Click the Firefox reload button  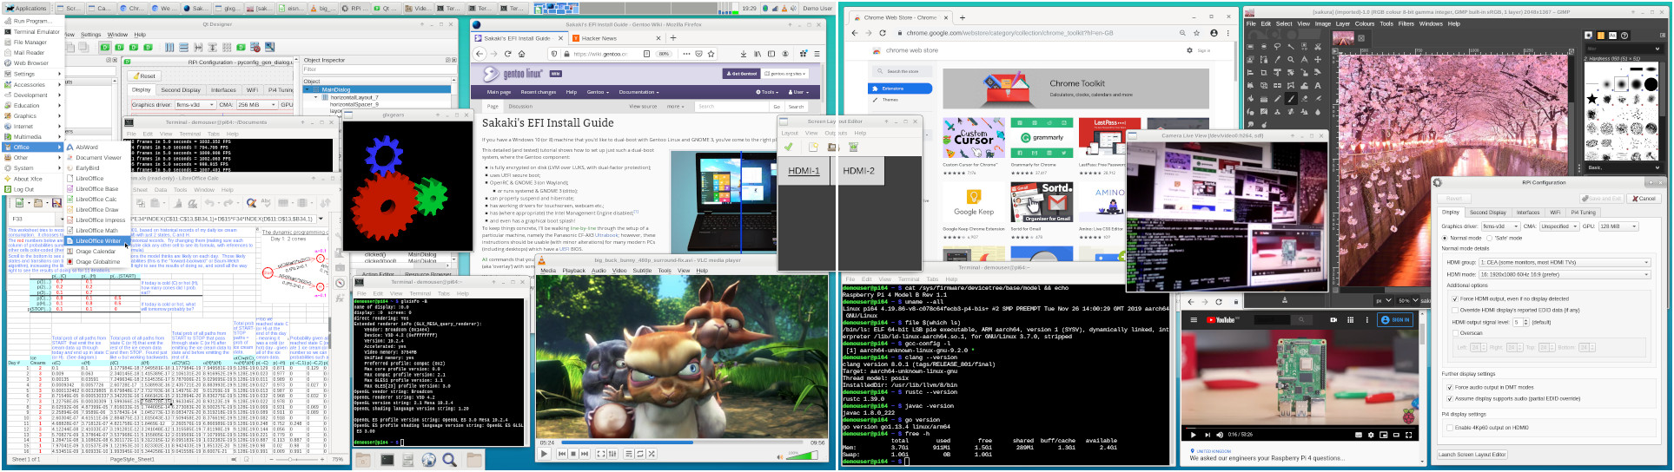pyautogui.click(x=508, y=54)
